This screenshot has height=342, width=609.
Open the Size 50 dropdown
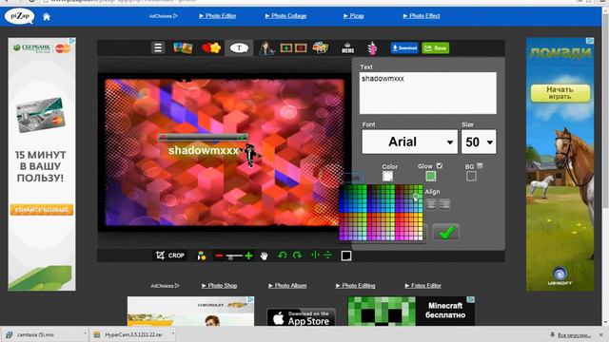pyautogui.click(x=479, y=142)
